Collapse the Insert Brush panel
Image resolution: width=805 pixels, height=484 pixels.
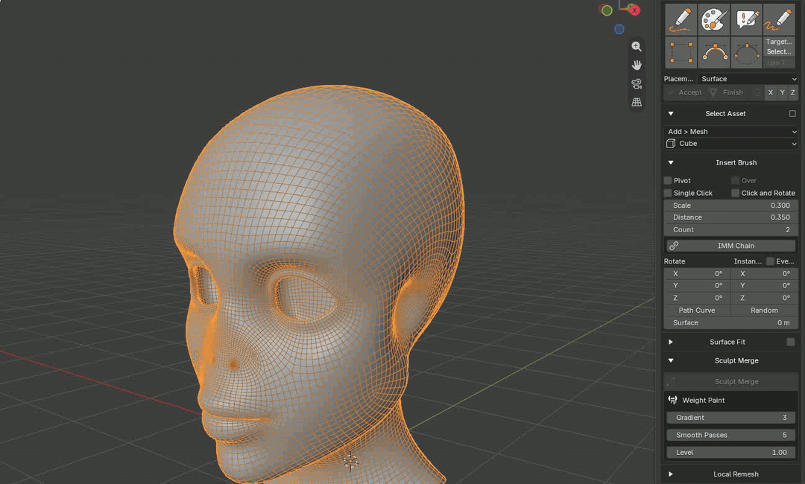tap(671, 162)
